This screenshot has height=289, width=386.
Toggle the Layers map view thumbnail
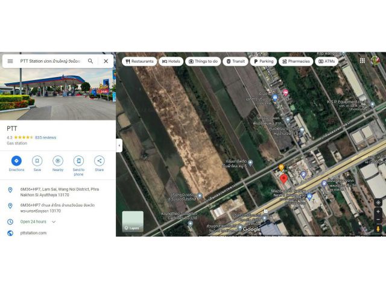(133, 222)
